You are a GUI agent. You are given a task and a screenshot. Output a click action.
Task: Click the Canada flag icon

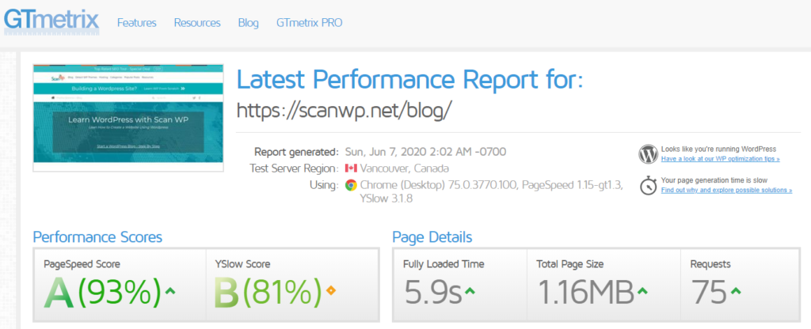tap(351, 168)
